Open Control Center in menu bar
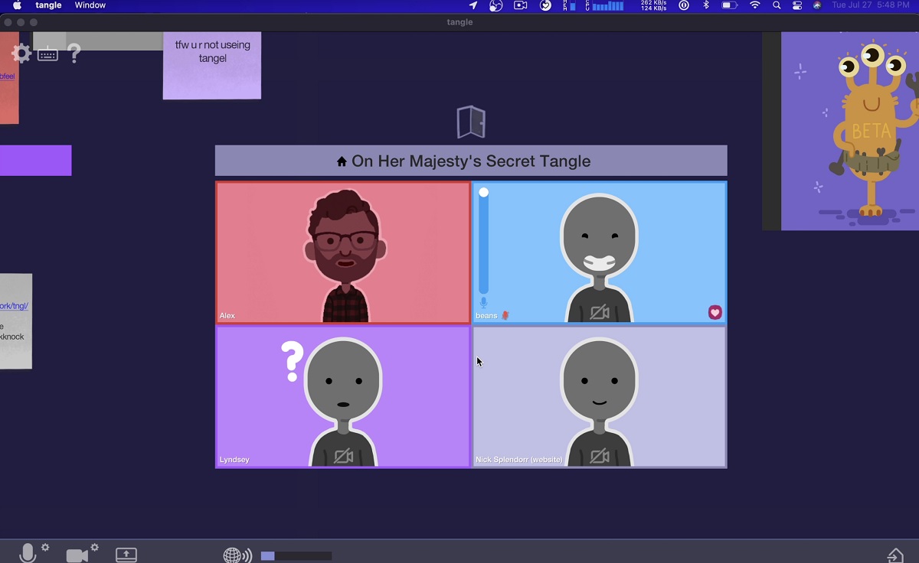The height and width of the screenshot is (563, 919). click(x=797, y=5)
